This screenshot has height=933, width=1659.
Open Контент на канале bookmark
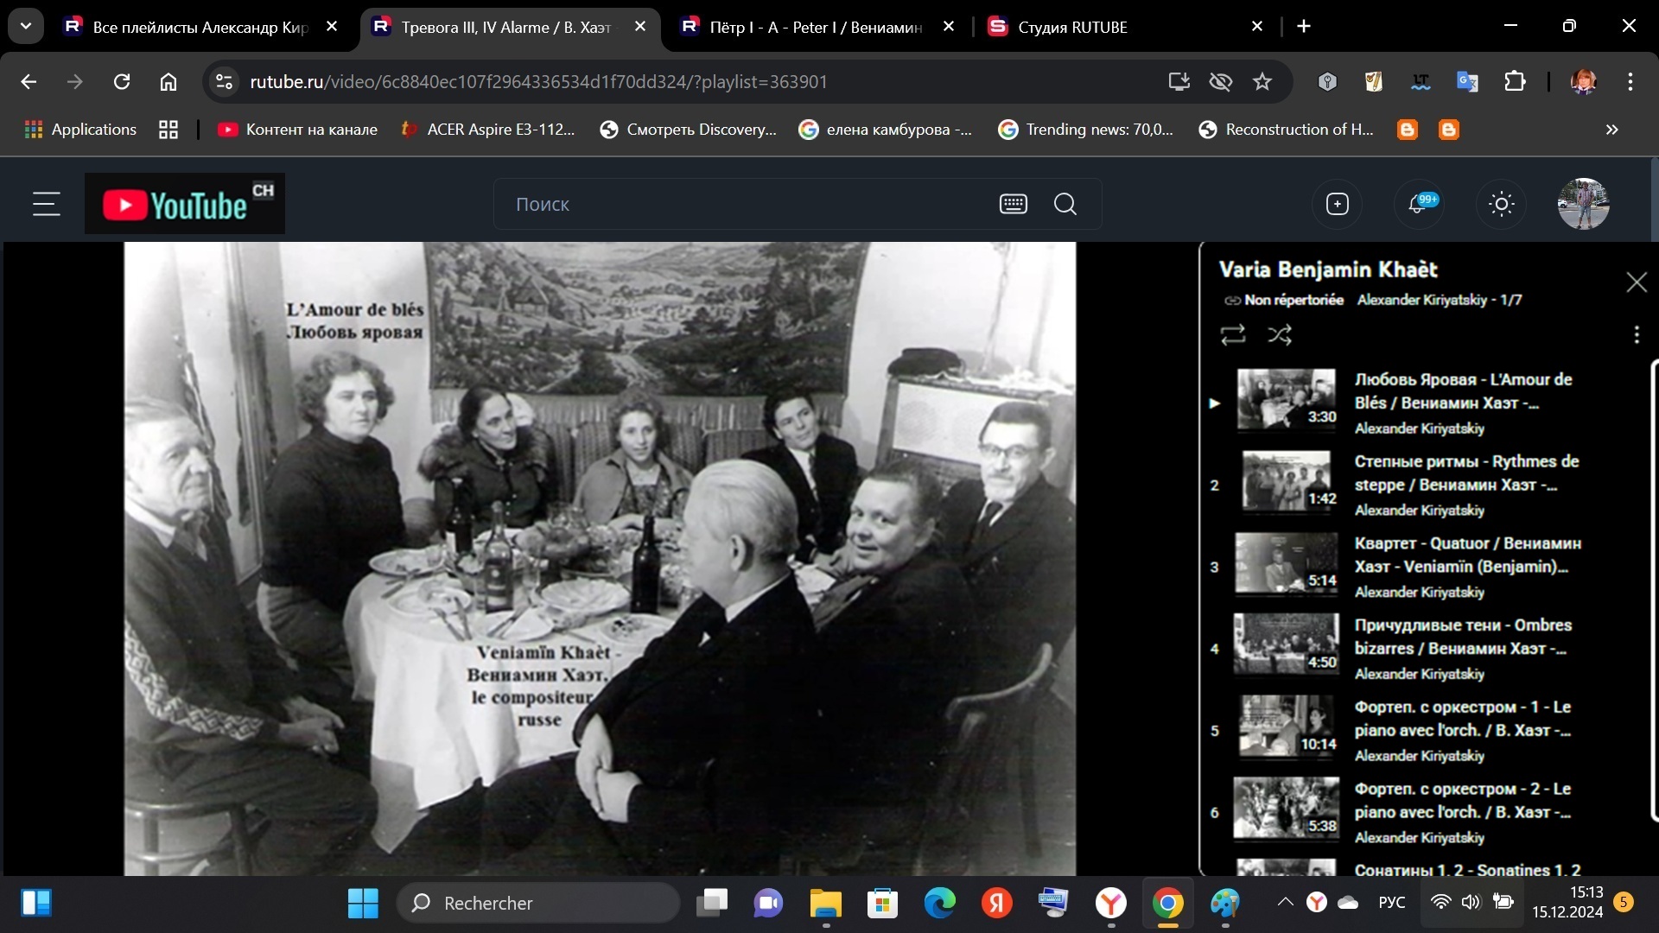297,130
